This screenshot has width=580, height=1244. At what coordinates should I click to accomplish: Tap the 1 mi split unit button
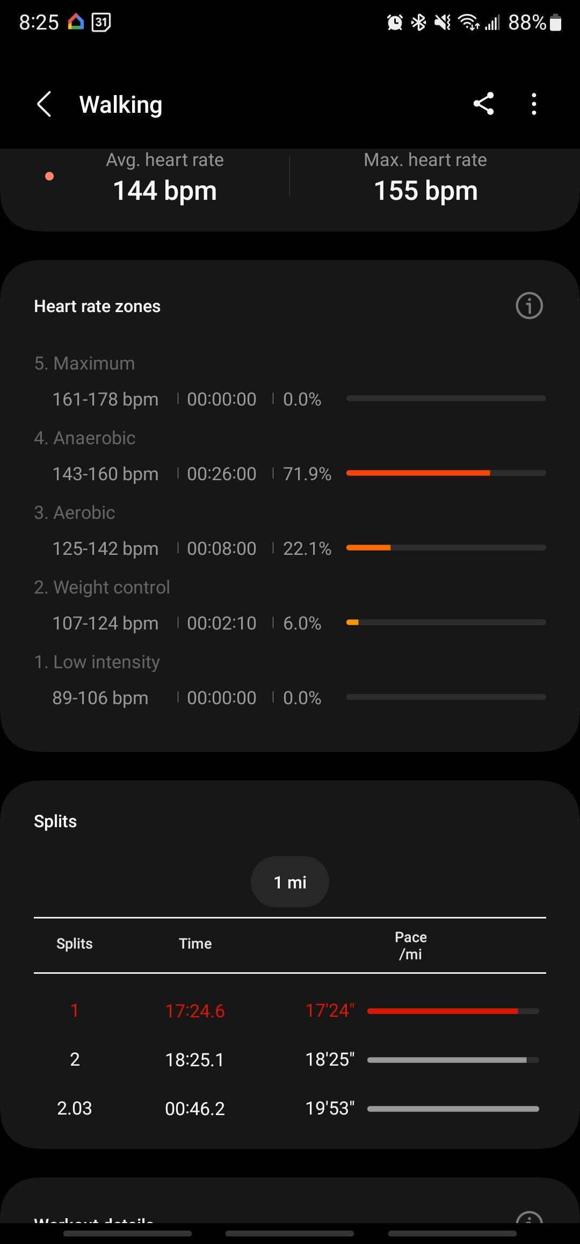[x=290, y=882]
